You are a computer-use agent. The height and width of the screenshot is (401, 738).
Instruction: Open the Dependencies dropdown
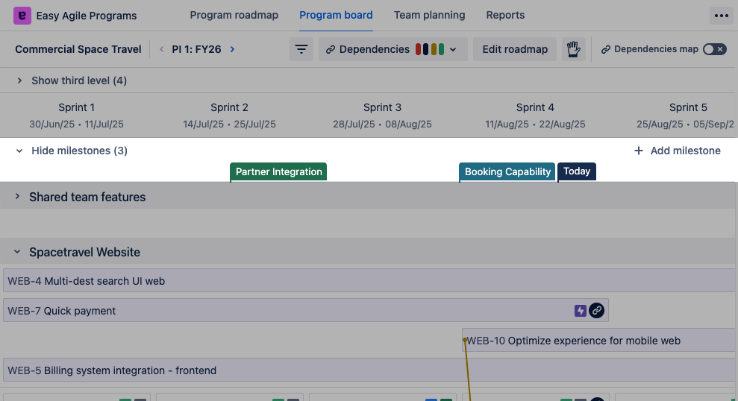pyautogui.click(x=393, y=49)
